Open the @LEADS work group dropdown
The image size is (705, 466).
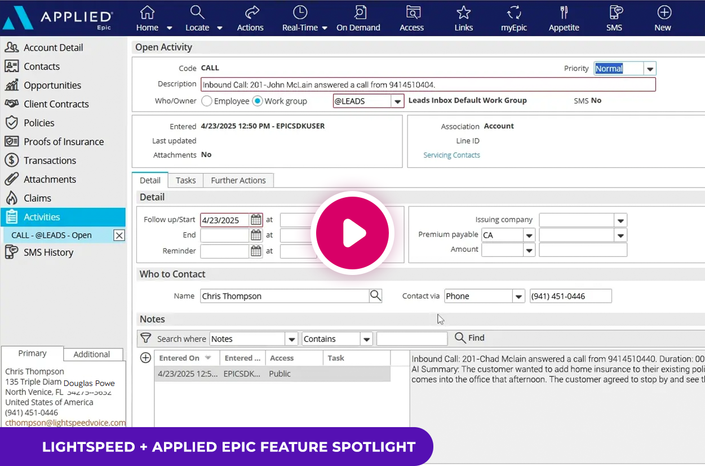coord(398,101)
